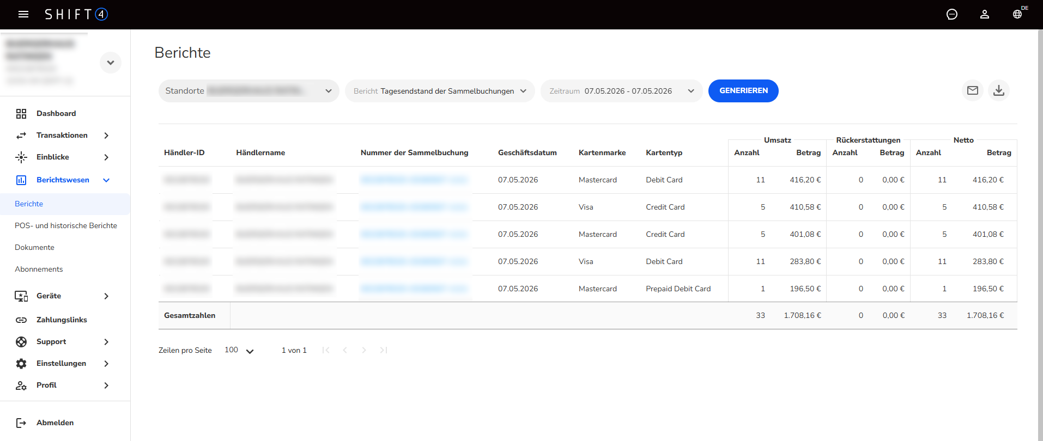Go to last page of results
The width and height of the screenshot is (1043, 441).
click(x=384, y=350)
